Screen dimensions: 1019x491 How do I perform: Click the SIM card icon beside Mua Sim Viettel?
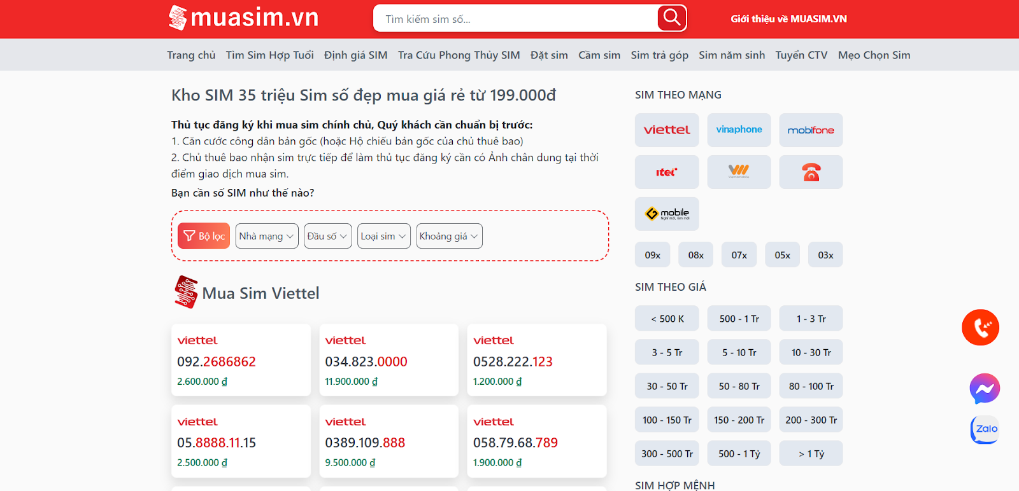186,292
